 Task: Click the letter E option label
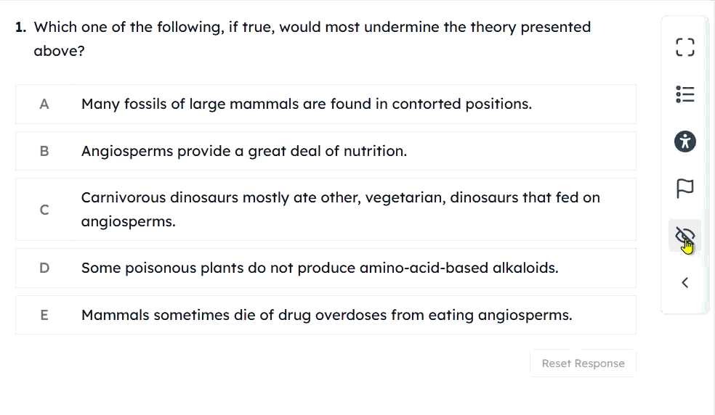click(44, 315)
